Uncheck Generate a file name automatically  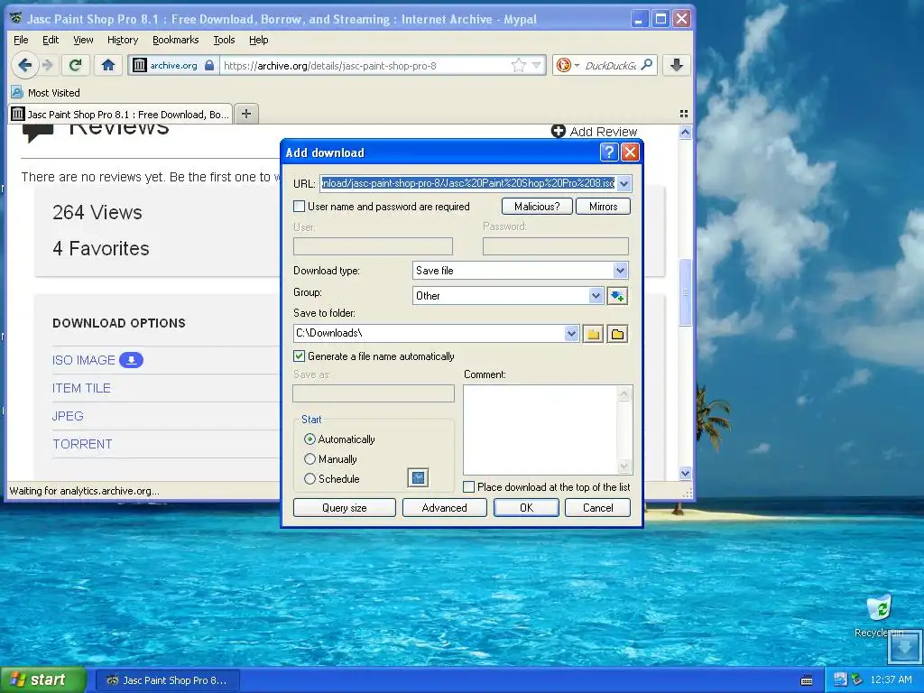(300, 356)
